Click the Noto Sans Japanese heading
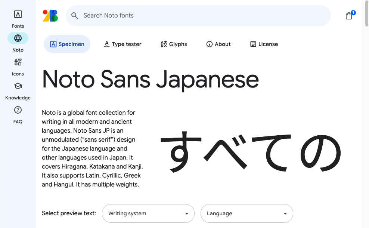 (x=151, y=80)
